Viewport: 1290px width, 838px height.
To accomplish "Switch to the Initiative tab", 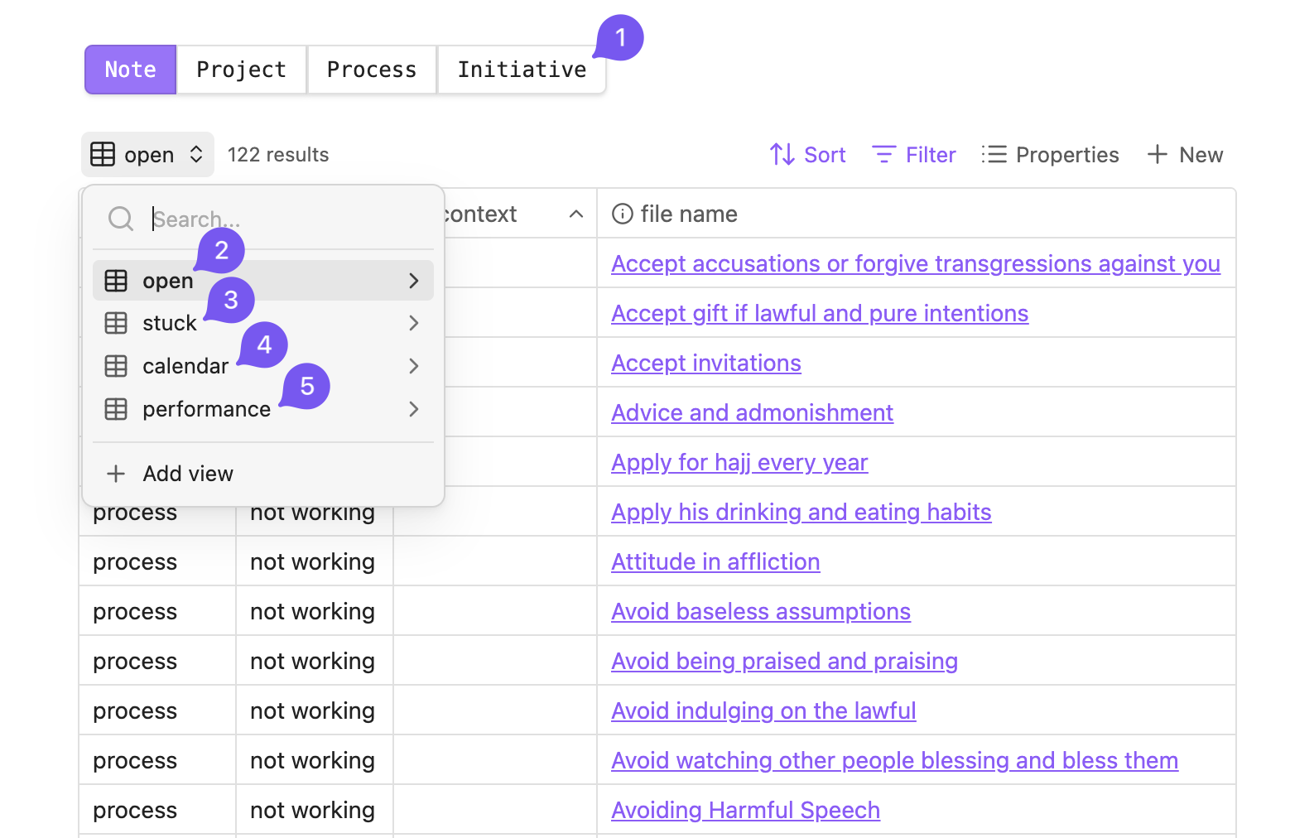I will pyautogui.click(x=522, y=70).
